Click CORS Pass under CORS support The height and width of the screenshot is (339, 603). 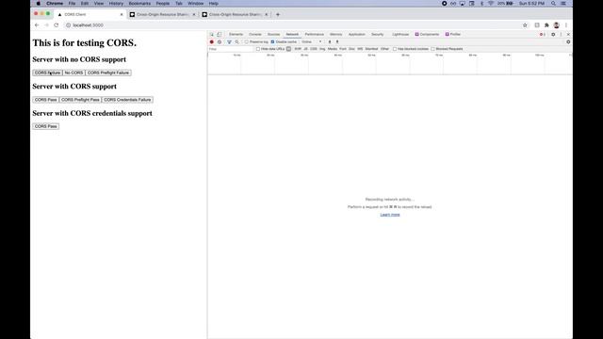tap(46, 100)
